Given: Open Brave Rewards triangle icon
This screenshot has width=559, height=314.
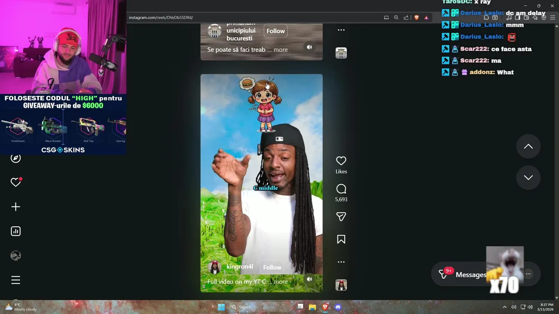Looking at the screenshot, I should [426, 17].
